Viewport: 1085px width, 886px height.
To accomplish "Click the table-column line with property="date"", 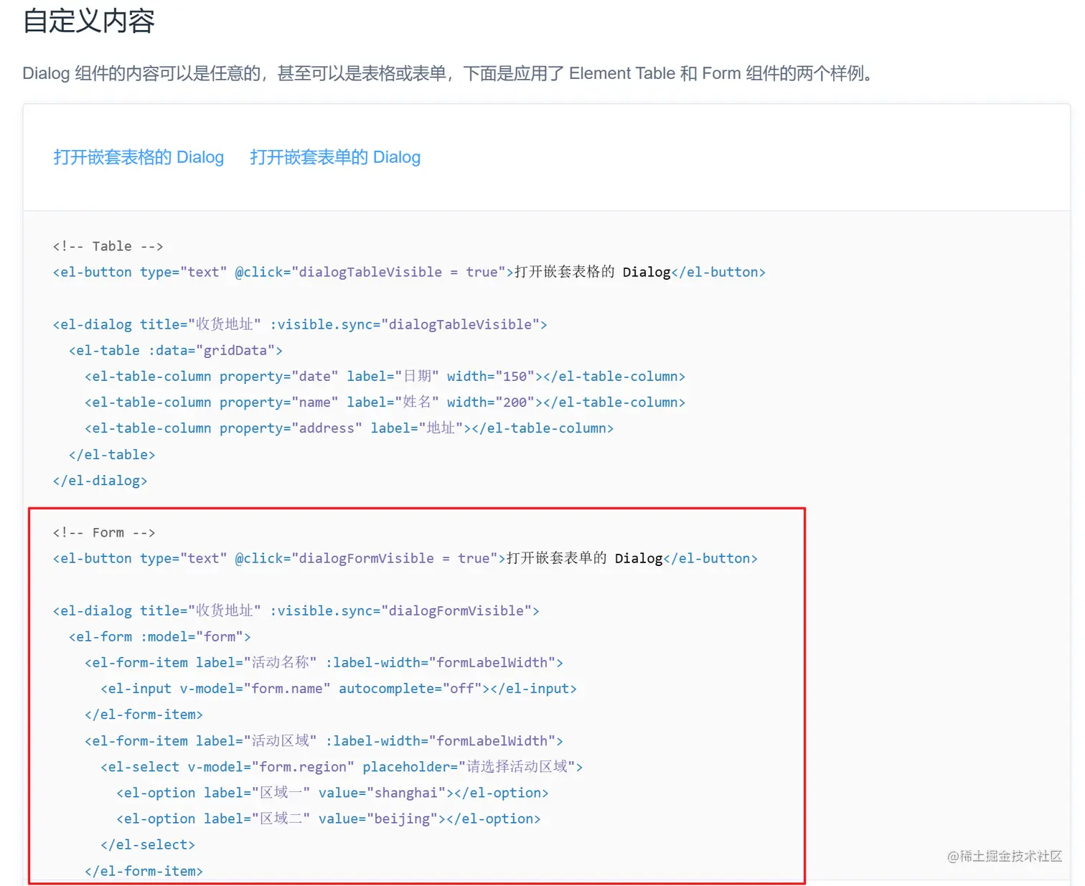I will pos(385,376).
